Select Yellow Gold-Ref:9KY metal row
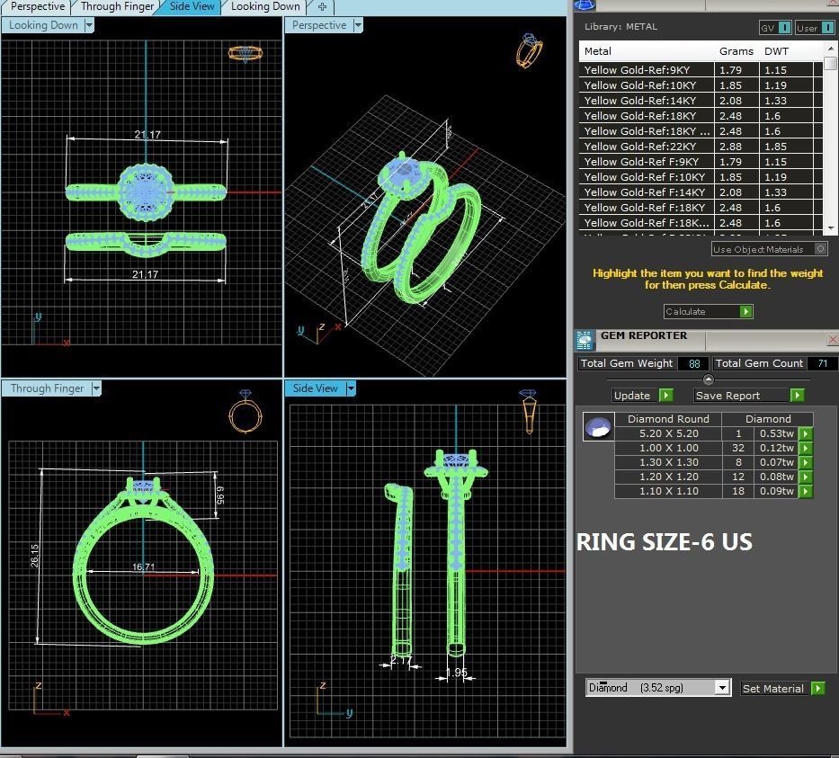839x758 pixels. [701, 70]
